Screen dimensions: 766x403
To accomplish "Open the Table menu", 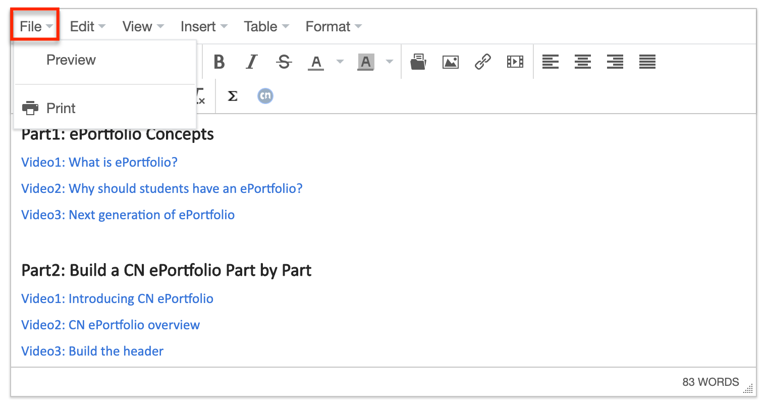I will pos(266,26).
